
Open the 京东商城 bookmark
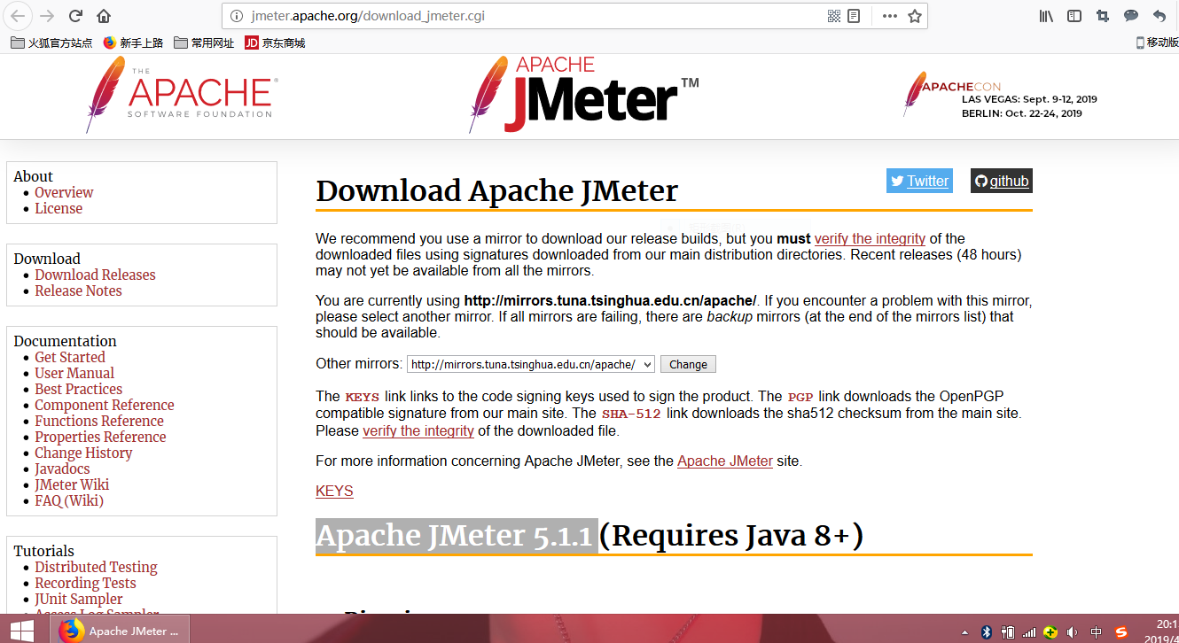275,43
